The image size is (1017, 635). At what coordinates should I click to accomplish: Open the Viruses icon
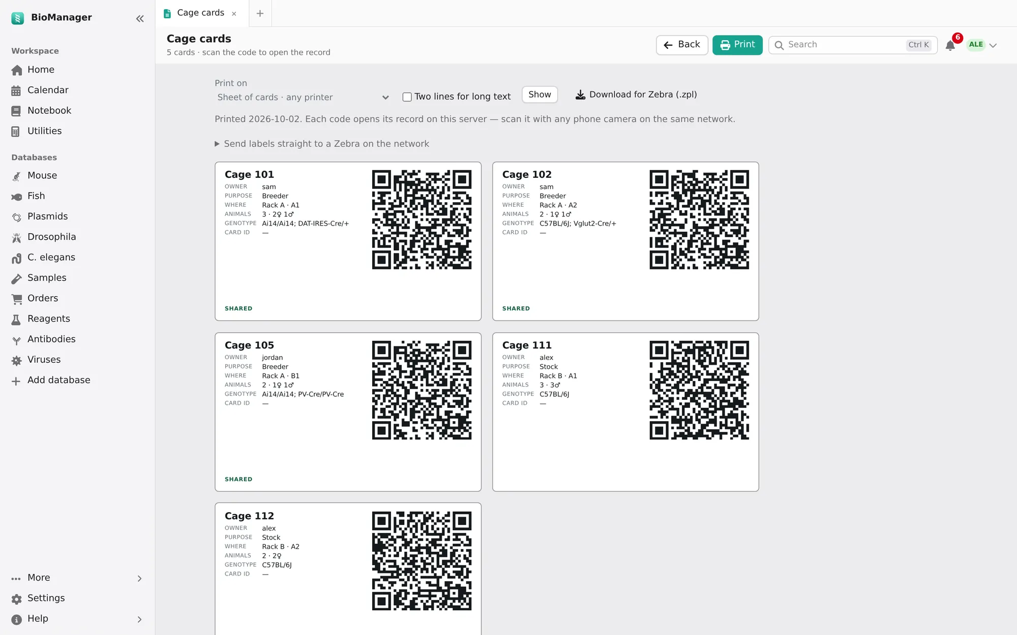[16, 360]
